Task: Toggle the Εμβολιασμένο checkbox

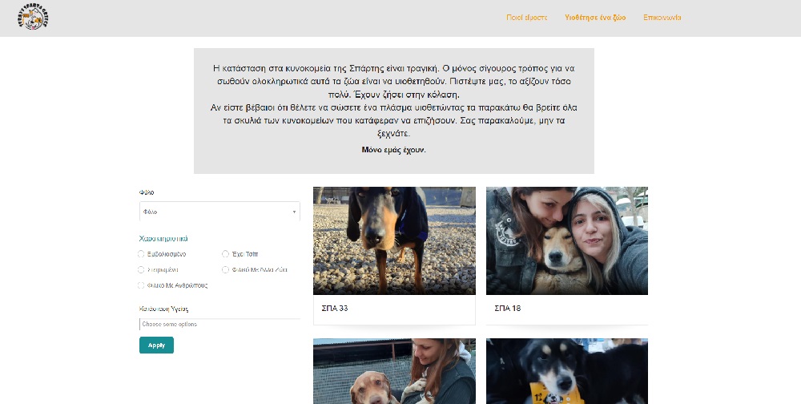Action: coord(142,253)
